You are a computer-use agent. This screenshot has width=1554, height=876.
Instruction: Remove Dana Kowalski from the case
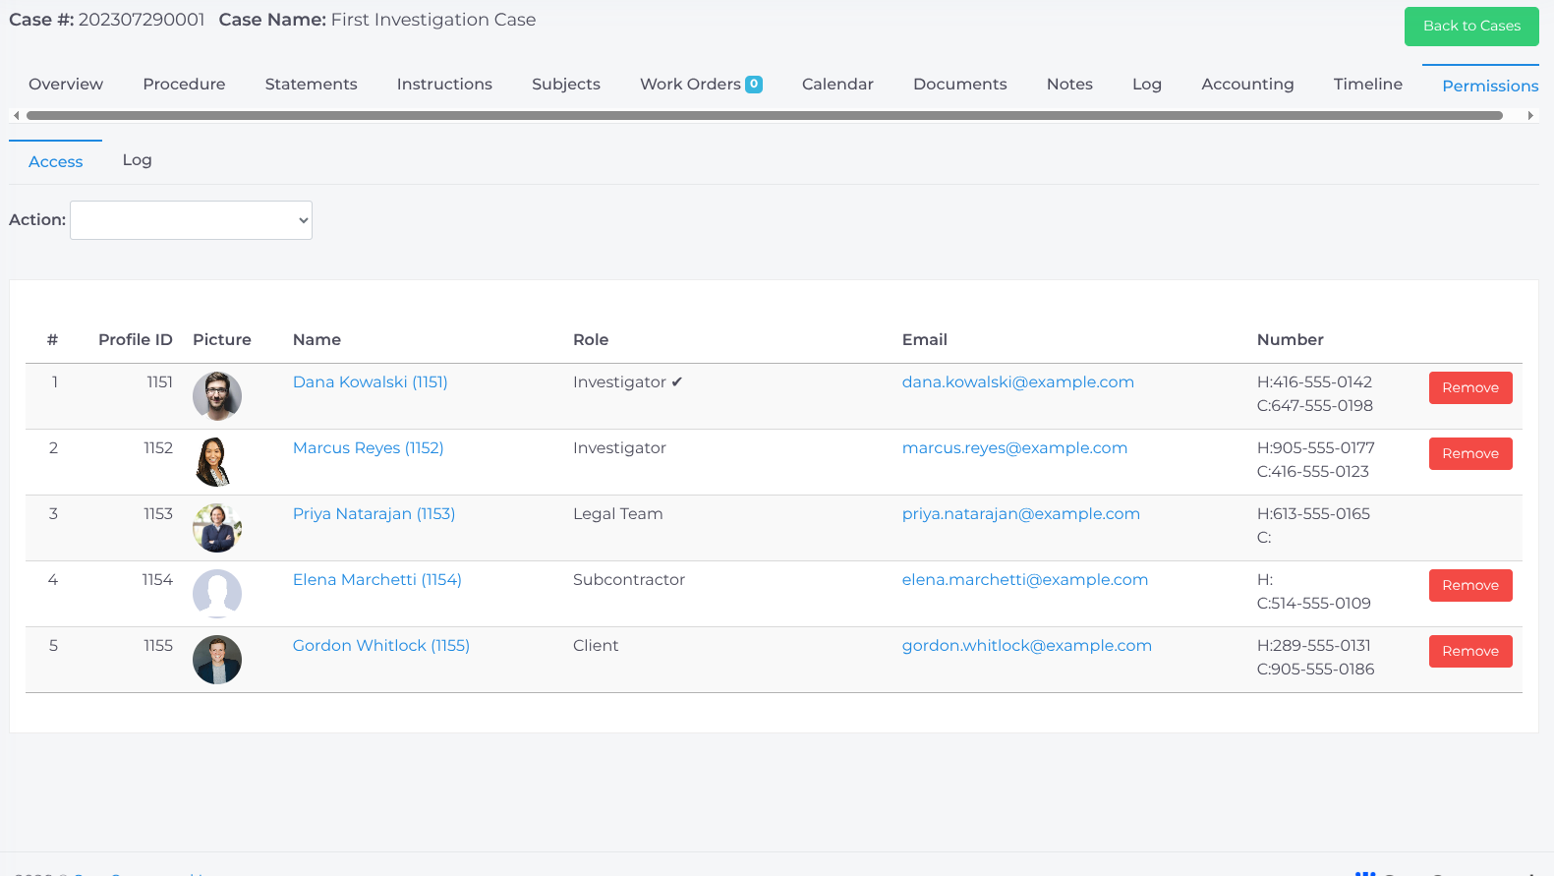coord(1470,388)
